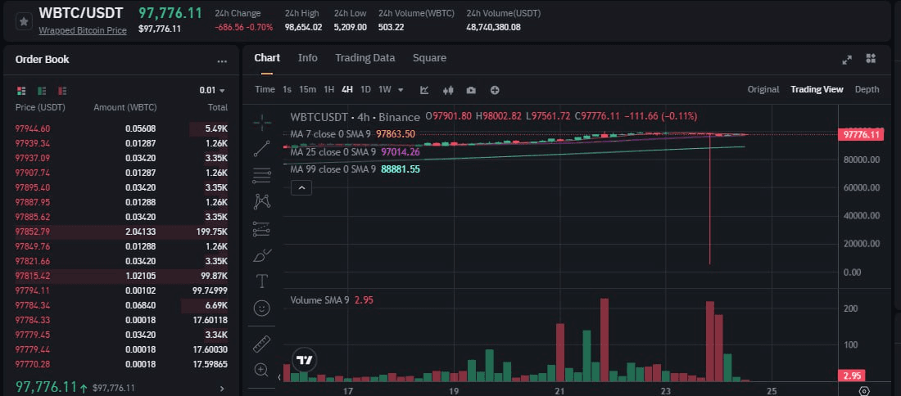Select the ruler measure tool
The height and width of the screenshot is (396, 901).
point(262,343)
